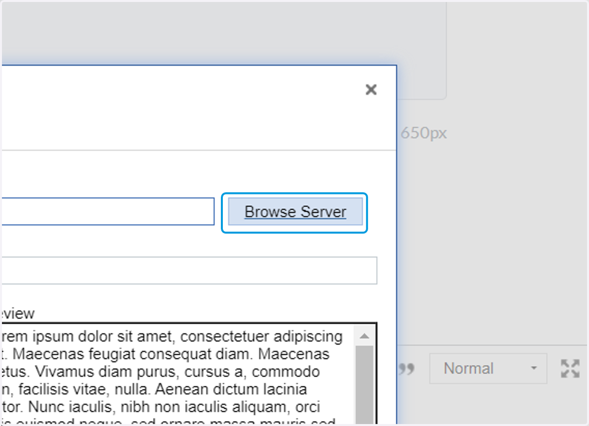Toggle the block quote icon in the toolbar
This screenshot has height=426, width=589.
point(405,369)
